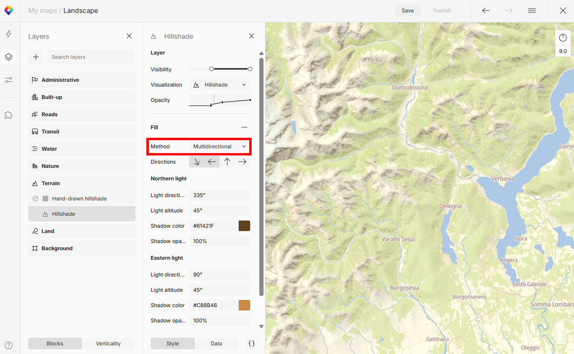Open help via the question mark icon
This screenshot has height=354, width=574.
[9, 345]
